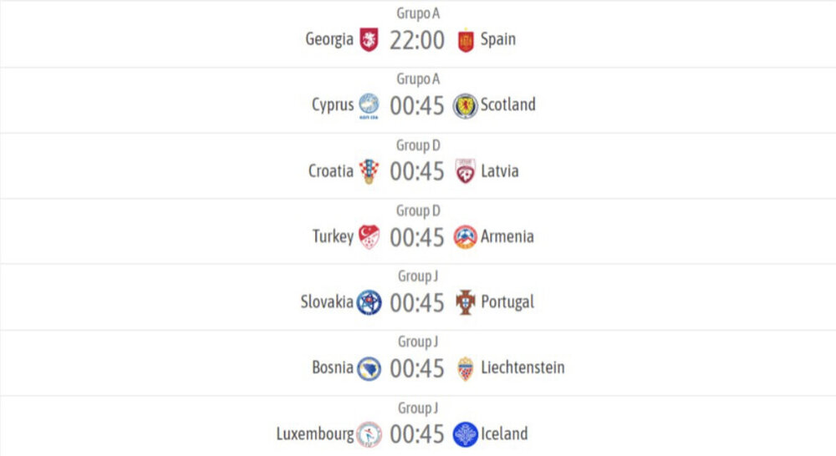Click the Armenia team crest
Image resolution: width=836 pixels, height=456 pixels.
(x=466, y=237)
